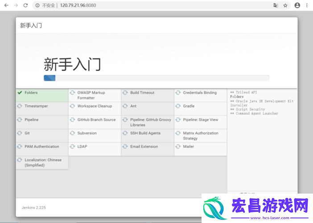The height and width of the screenshot is (223, 313).
Task: Click the 不安全 not-secure label
Action: tap(48, 5)
